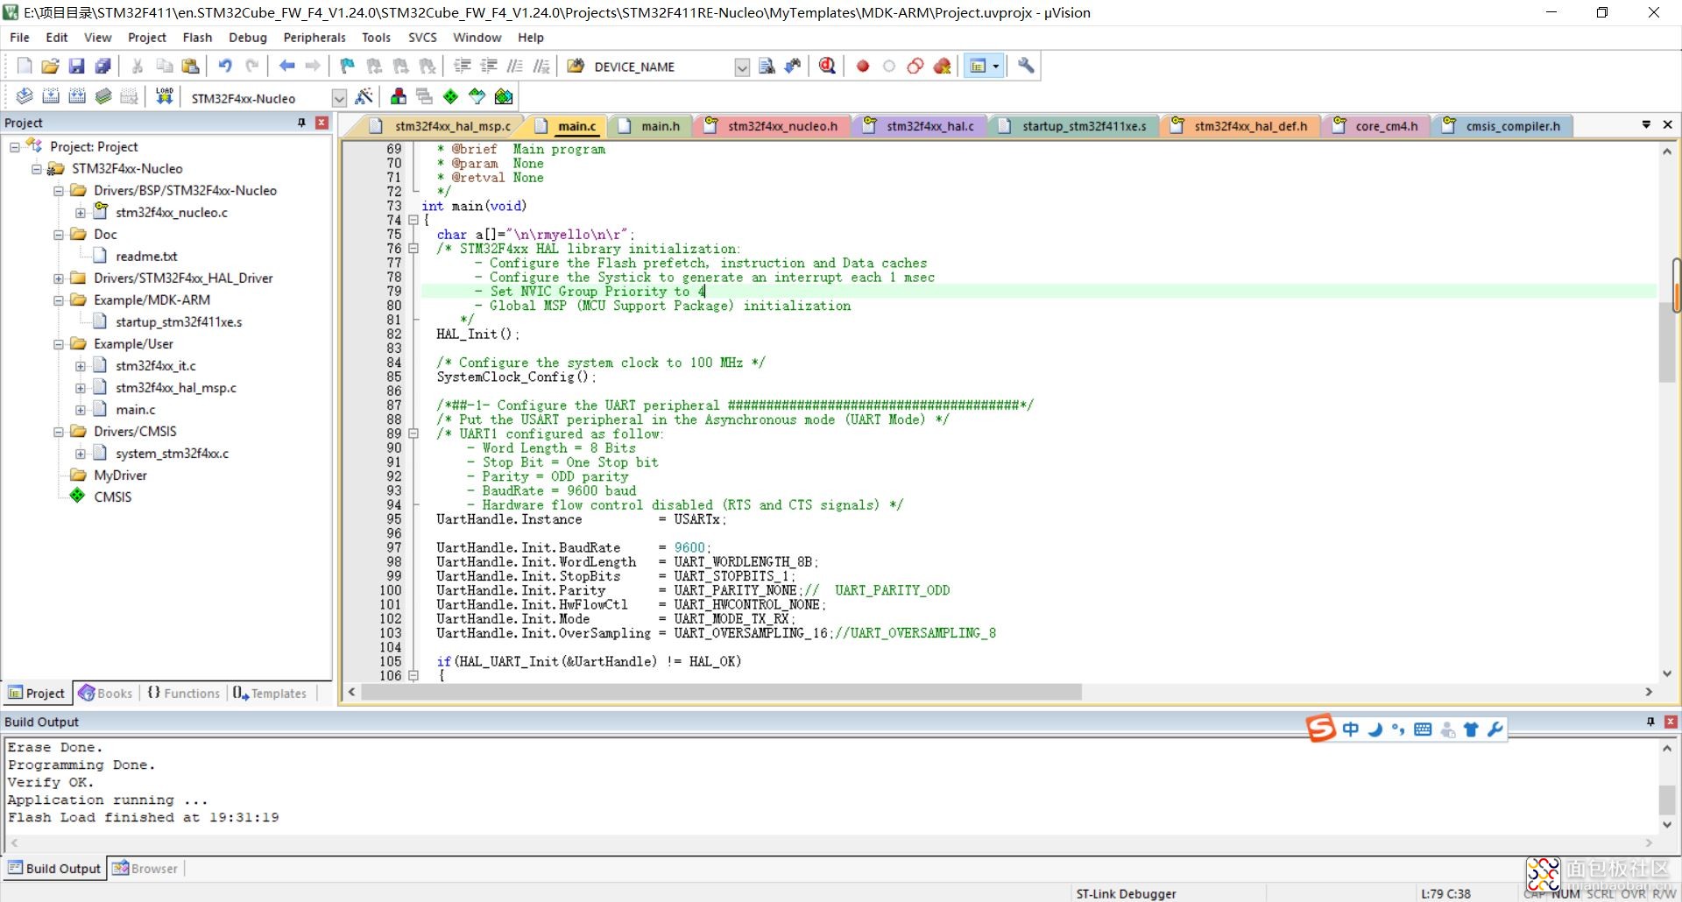Kill all breakpoints using the red x icon
Viewport: 1682px width, 902px height.
[943, 66]
